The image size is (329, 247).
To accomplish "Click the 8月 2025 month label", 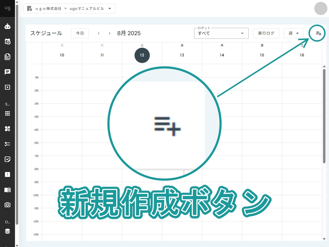I will pos(129,33).
